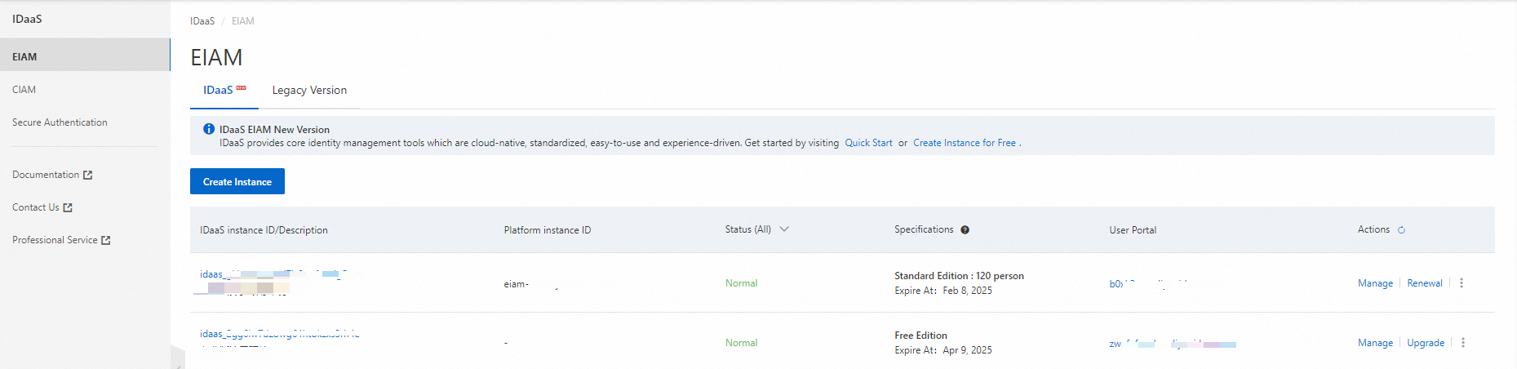
Task: Click the Professional Service external link icon
Action: (x=106, y=240)
